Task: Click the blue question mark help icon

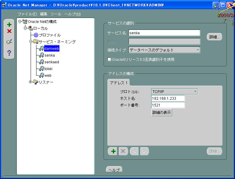Action: pyautogui.click(x=9, y=53)
